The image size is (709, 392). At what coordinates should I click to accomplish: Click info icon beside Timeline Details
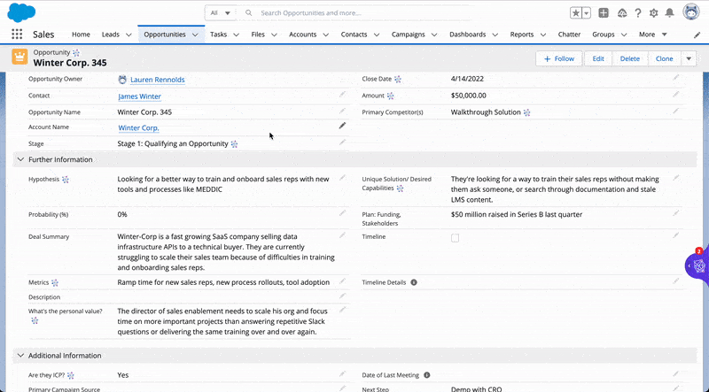pyautogui.click(x=414, y=282)
